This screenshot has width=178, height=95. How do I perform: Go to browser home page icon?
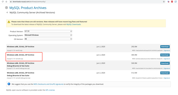point(6,2)
